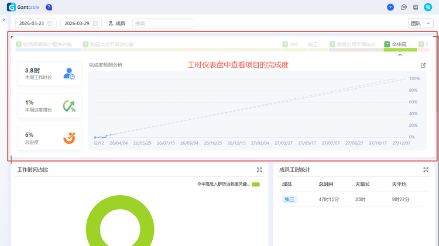Screen dimensions: 439x246
Task: Expand the left sidebar arrow
Action: [4, 20]
